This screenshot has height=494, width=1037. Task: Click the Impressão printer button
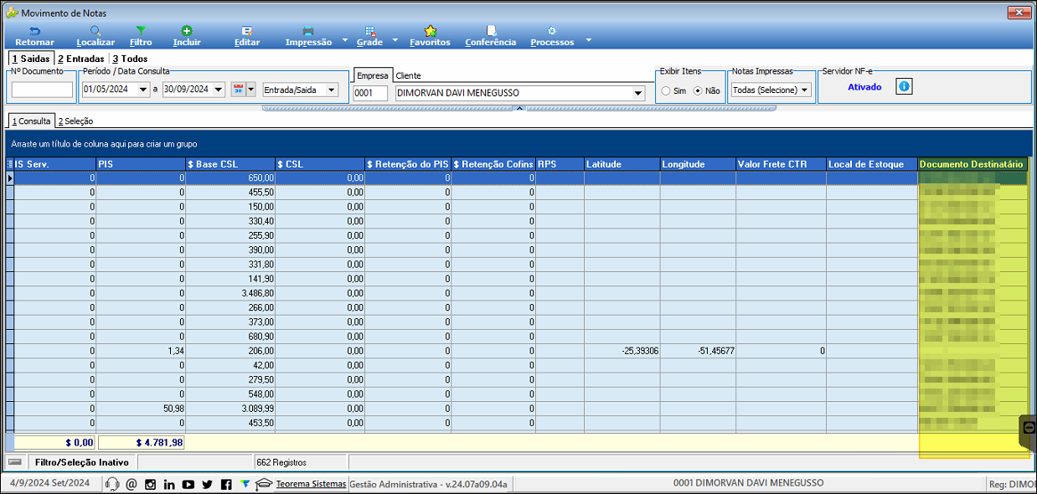(x=308, y=36)
